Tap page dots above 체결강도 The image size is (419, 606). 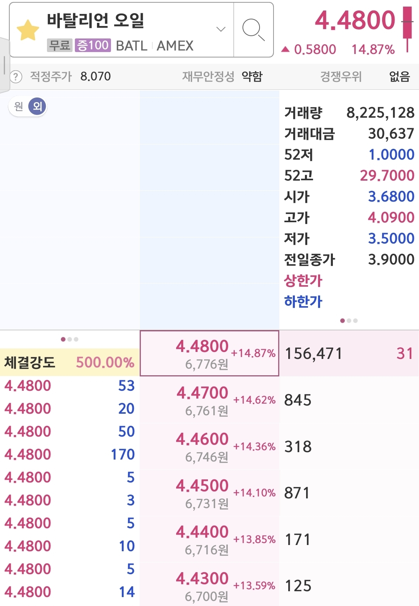coord(69,340)
